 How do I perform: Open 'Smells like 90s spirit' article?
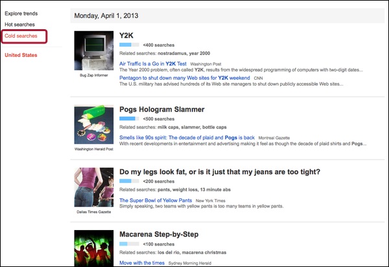(x=187, y=138)
